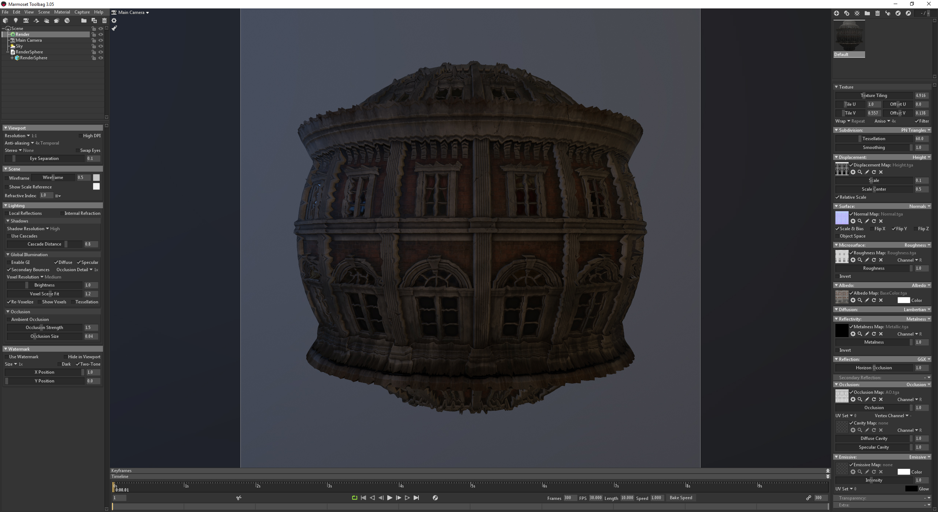Screen dimensions: 938x512
Task: Click the checkered sphere material icon
Action: click(857, 13)
